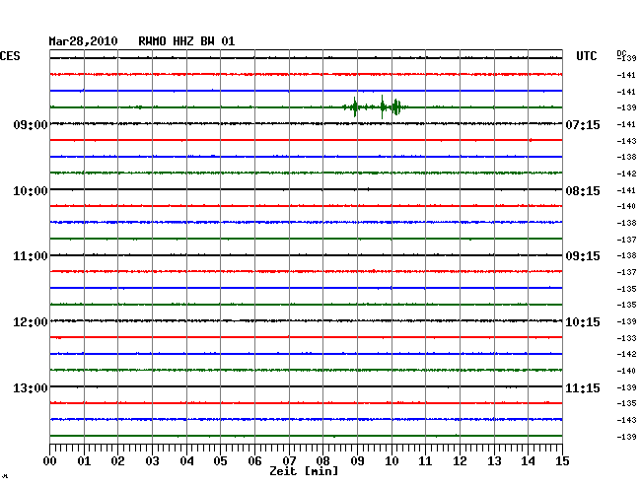The width and height of the screenshot is (641, 487).
Task: Click the 09:15 UTC time label
Action: 583,256
